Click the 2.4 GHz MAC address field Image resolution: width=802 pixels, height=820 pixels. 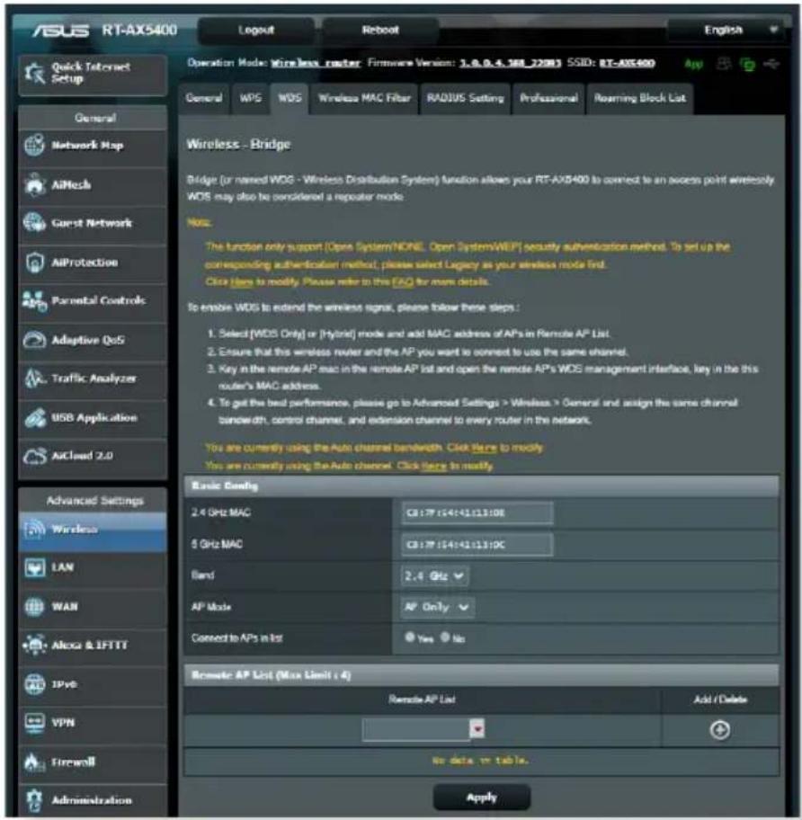(x=477, y=513)
